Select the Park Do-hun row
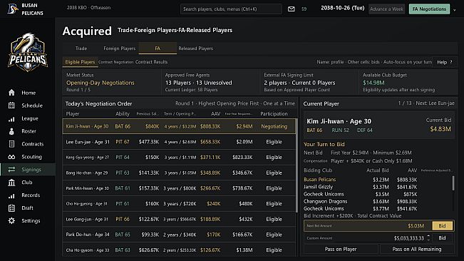This screenshot has height=261, width=464. [179, 235]
